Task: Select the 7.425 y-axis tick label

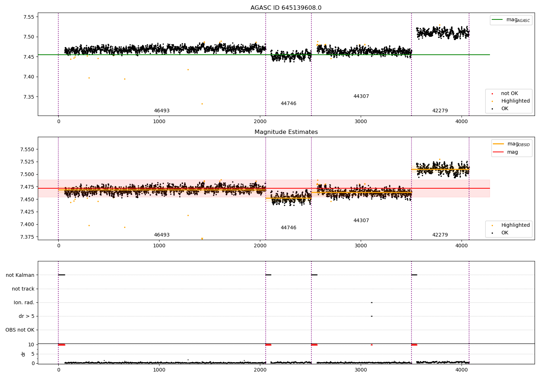Action: pyautogui.click(x=27, y=212)
